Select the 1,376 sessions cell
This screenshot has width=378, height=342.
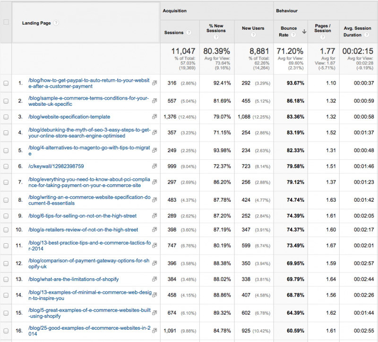[x=170, y=117]
